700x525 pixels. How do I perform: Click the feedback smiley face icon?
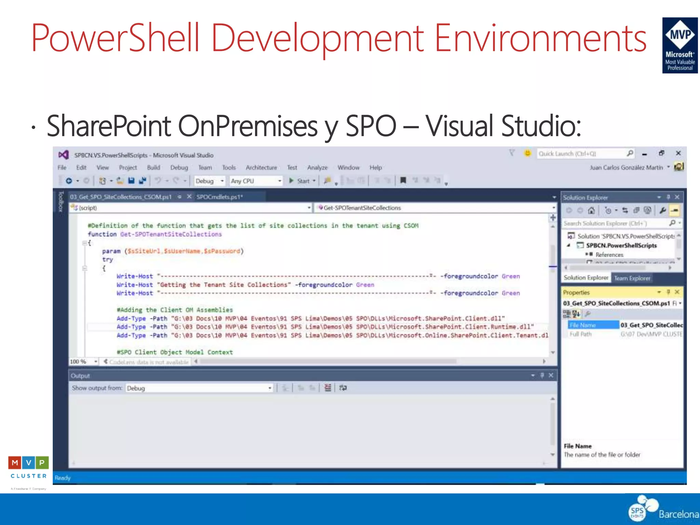click(528, 153)
